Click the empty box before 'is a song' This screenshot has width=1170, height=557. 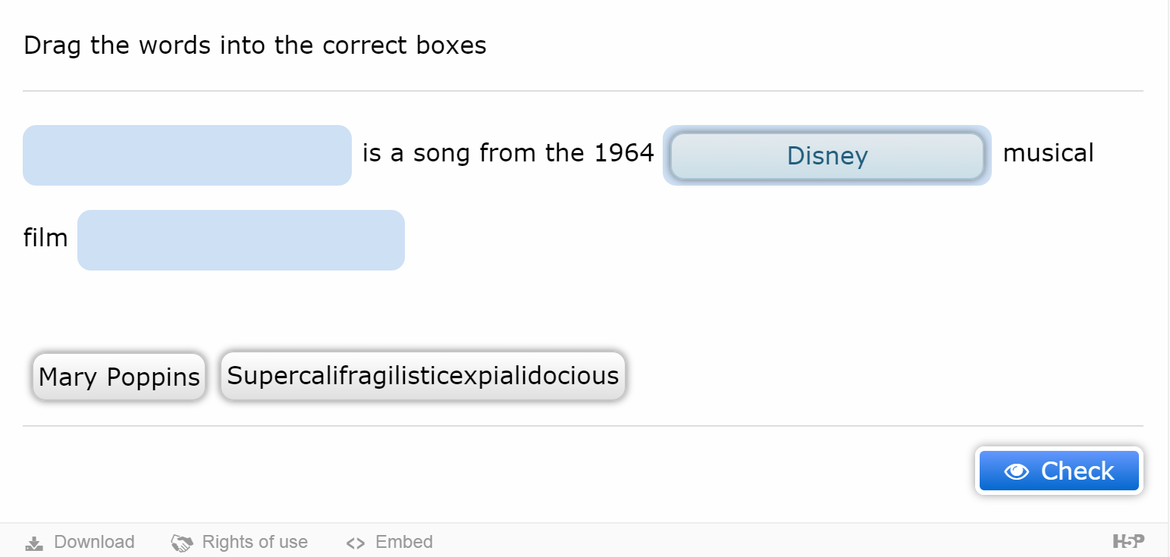point(187,155)
